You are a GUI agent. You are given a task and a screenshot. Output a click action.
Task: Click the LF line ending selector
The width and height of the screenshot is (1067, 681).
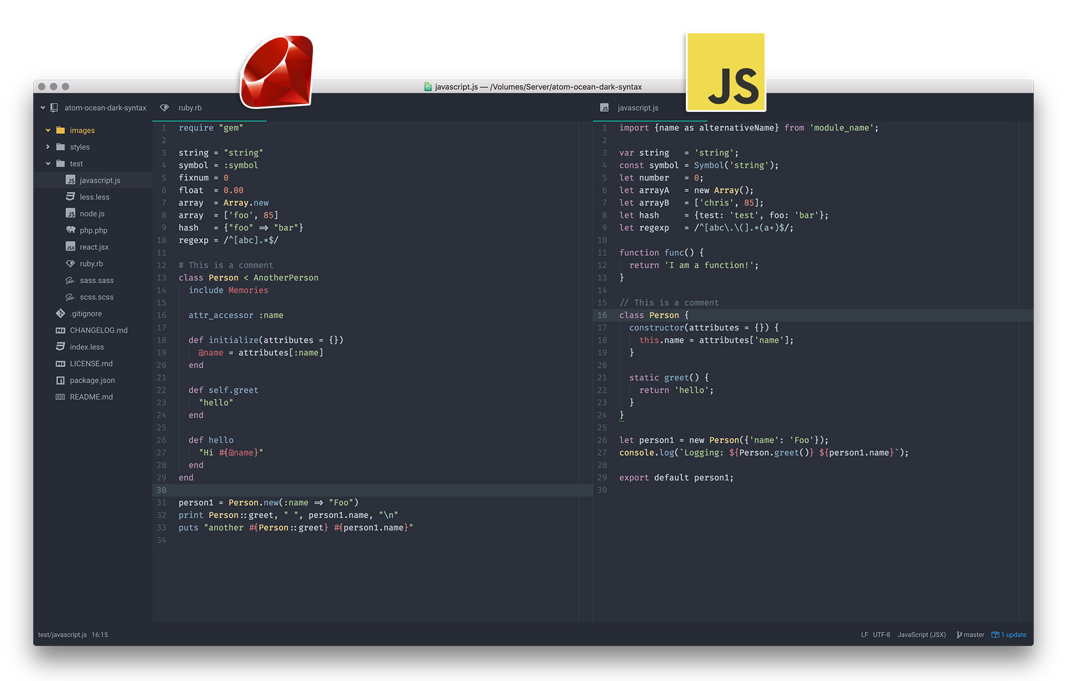[864, 635]
